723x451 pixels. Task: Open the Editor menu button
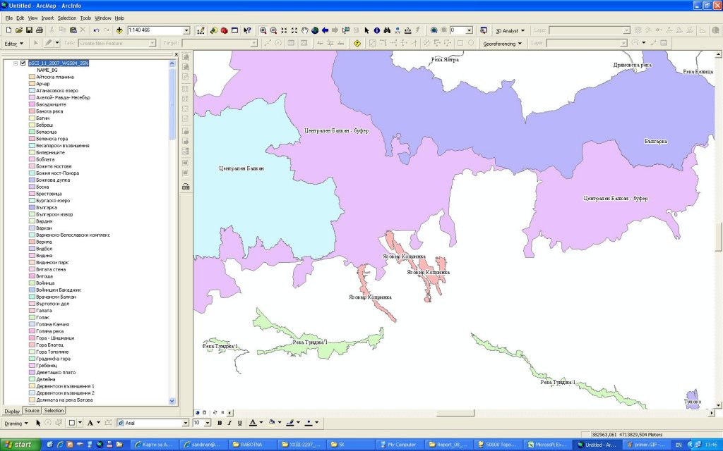[x=13, y=43]
